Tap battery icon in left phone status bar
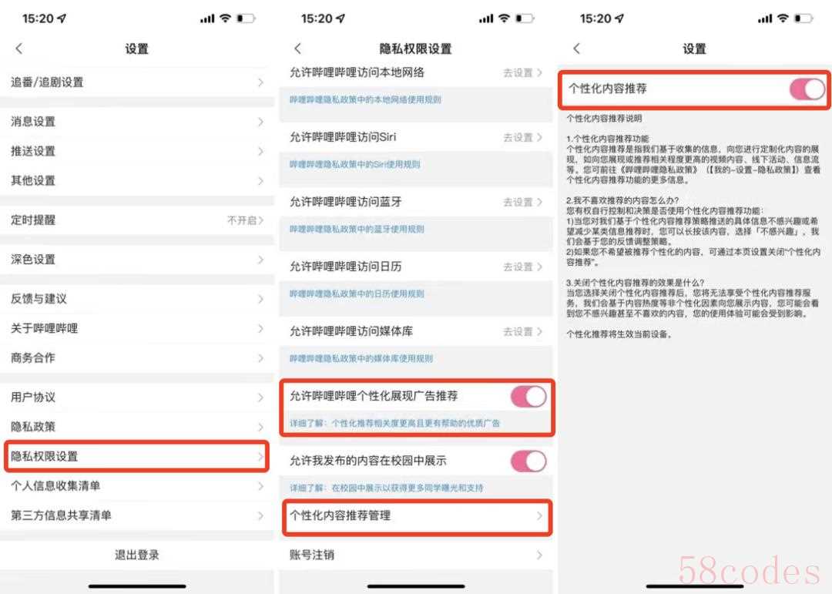Screen dimensions: 832x594 [x=246, y=18]
